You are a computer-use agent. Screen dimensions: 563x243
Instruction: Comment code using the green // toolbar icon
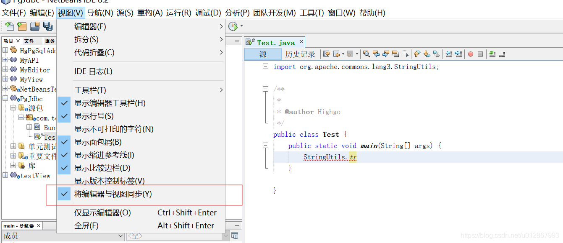[492, 54]
